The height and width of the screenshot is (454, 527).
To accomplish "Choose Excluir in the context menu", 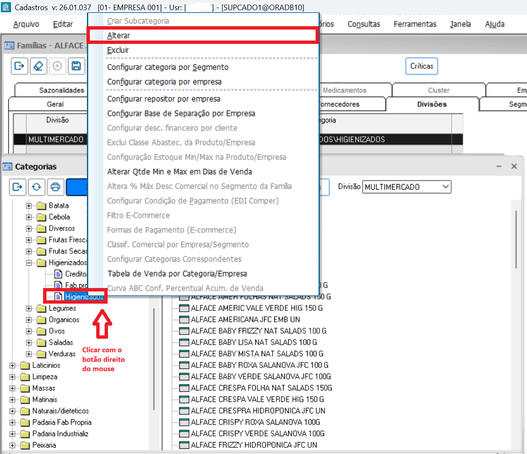I will tap(118, 50).
